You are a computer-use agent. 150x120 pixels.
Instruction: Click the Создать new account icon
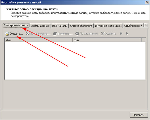pos(7,34)
